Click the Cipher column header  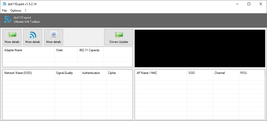point(119,73)
